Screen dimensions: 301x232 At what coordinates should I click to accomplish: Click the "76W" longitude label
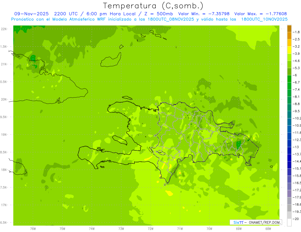(x=33, y=228)
